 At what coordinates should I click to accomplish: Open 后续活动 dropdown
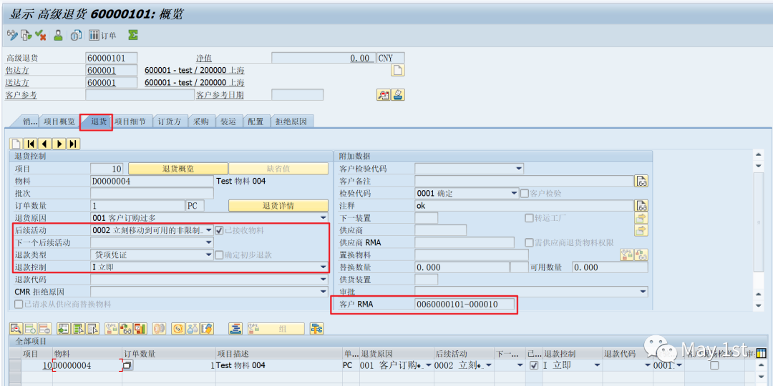pos(208,230)
